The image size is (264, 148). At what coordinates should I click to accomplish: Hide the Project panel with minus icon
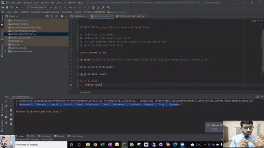pos(66,16)
